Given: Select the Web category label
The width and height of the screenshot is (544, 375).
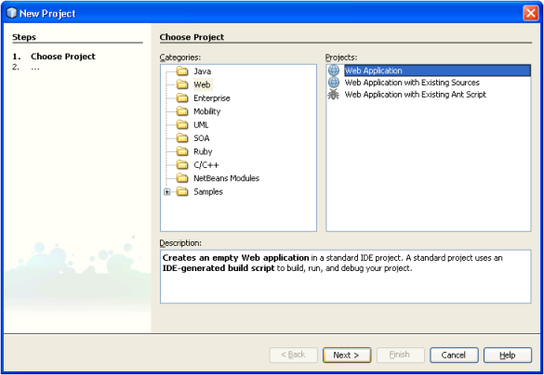Looking at the screenshot, I should [202, 84].
